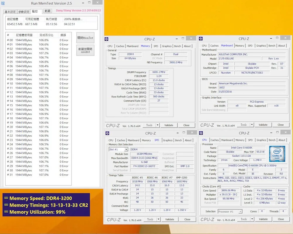
Task: Click the ASUSTeK COMPUTER INC. manufacturer field
Action: (252, 54)
